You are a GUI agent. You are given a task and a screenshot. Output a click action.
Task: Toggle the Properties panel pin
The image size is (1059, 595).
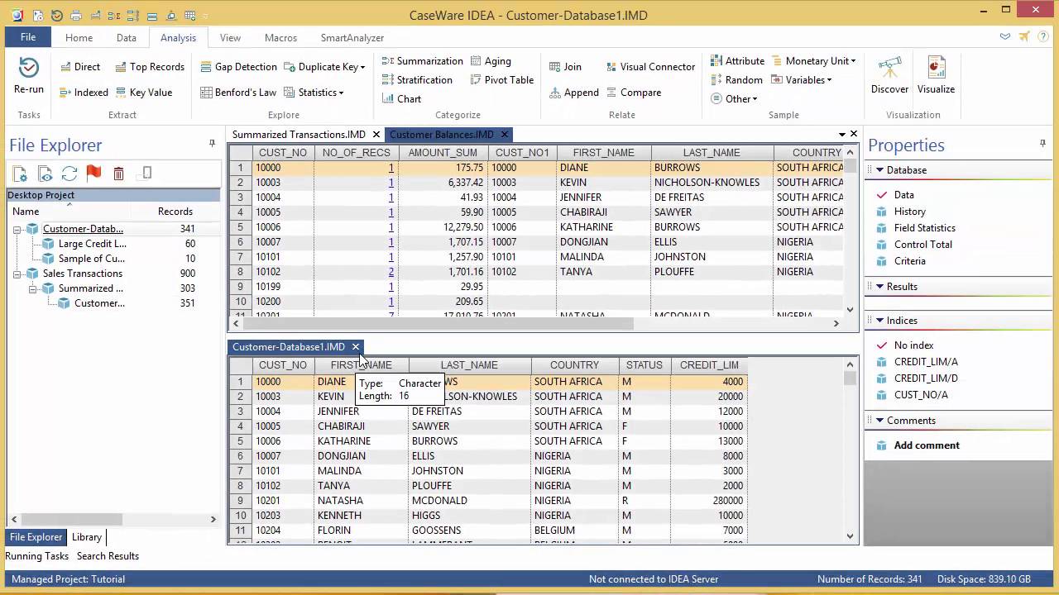click(x=1042, y=144)
